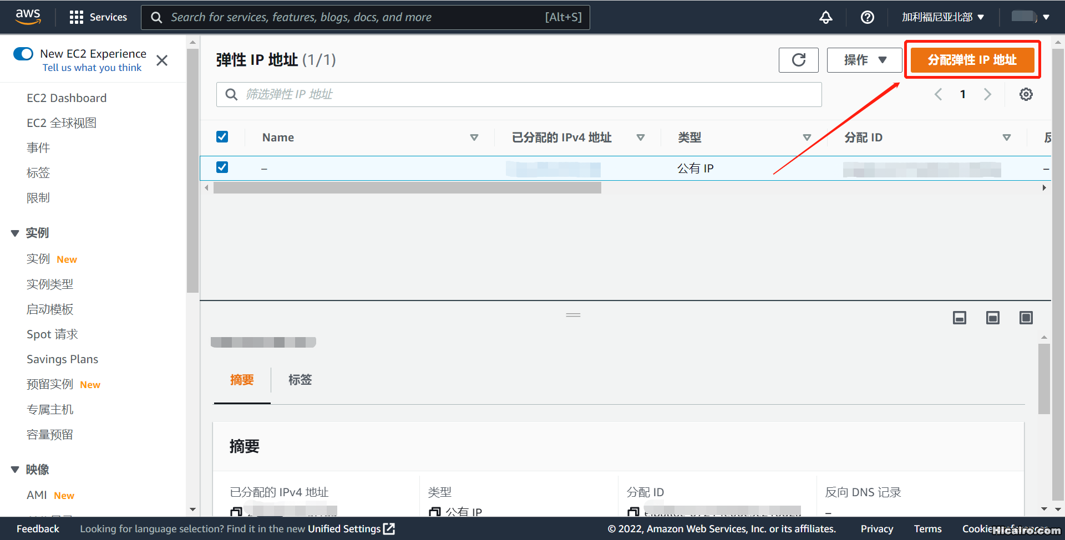This screenshot has width=1065, height=540.
Task: Select the 摘要 tab
Action: tap(242, 380)
